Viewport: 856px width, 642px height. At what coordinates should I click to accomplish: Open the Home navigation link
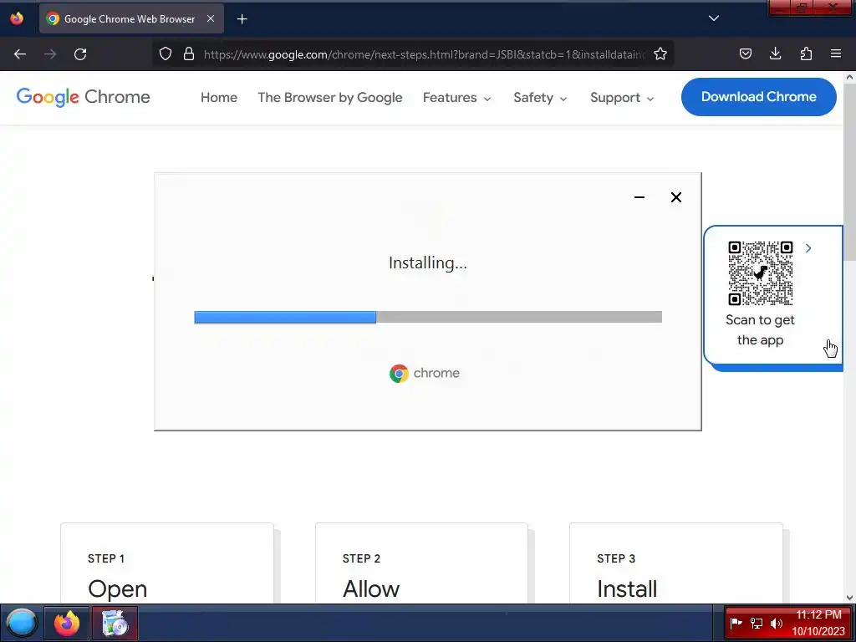tap(219, 97)
